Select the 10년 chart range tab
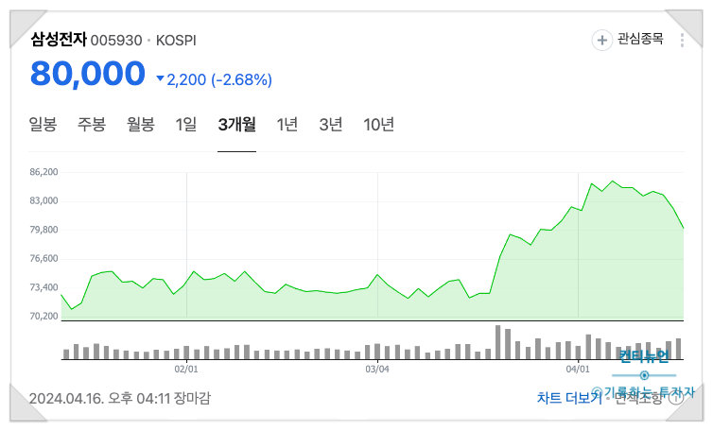The width and height of the screenshot is (713, 431). 378,124
